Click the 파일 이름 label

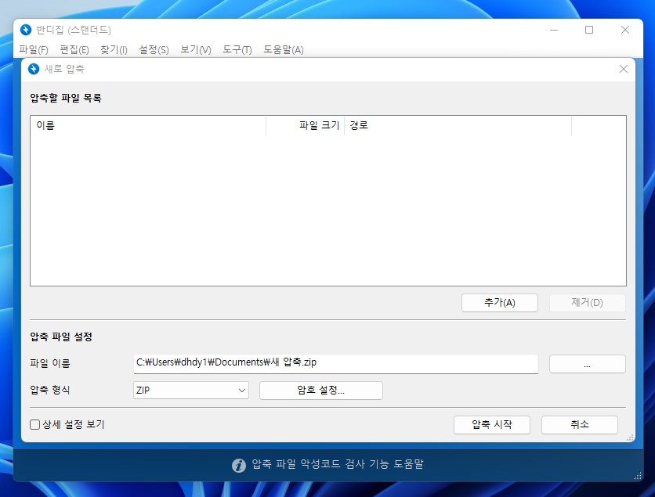pyautogui.click(x=49, y=363)
